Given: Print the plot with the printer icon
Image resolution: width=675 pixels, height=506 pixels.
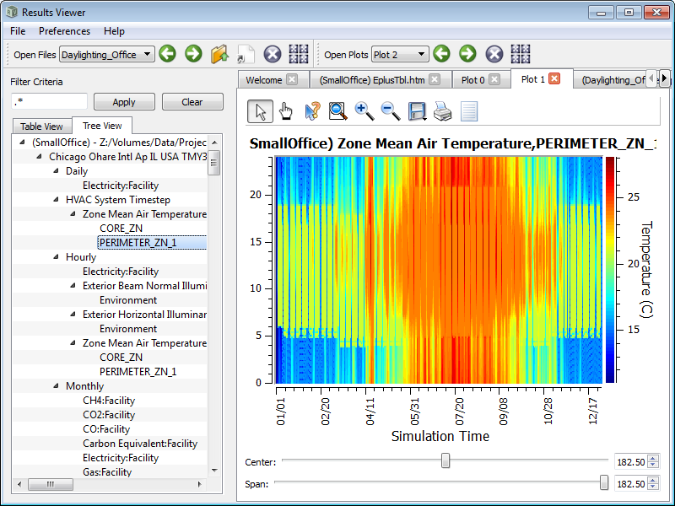Looking at the screenshot, I should tap(442, 111).
